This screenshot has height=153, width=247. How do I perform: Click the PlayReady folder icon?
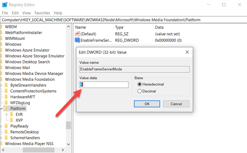pyautogui.click(x=6, y=126)
